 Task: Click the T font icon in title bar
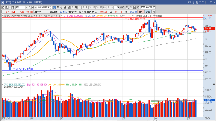[200, 2]
